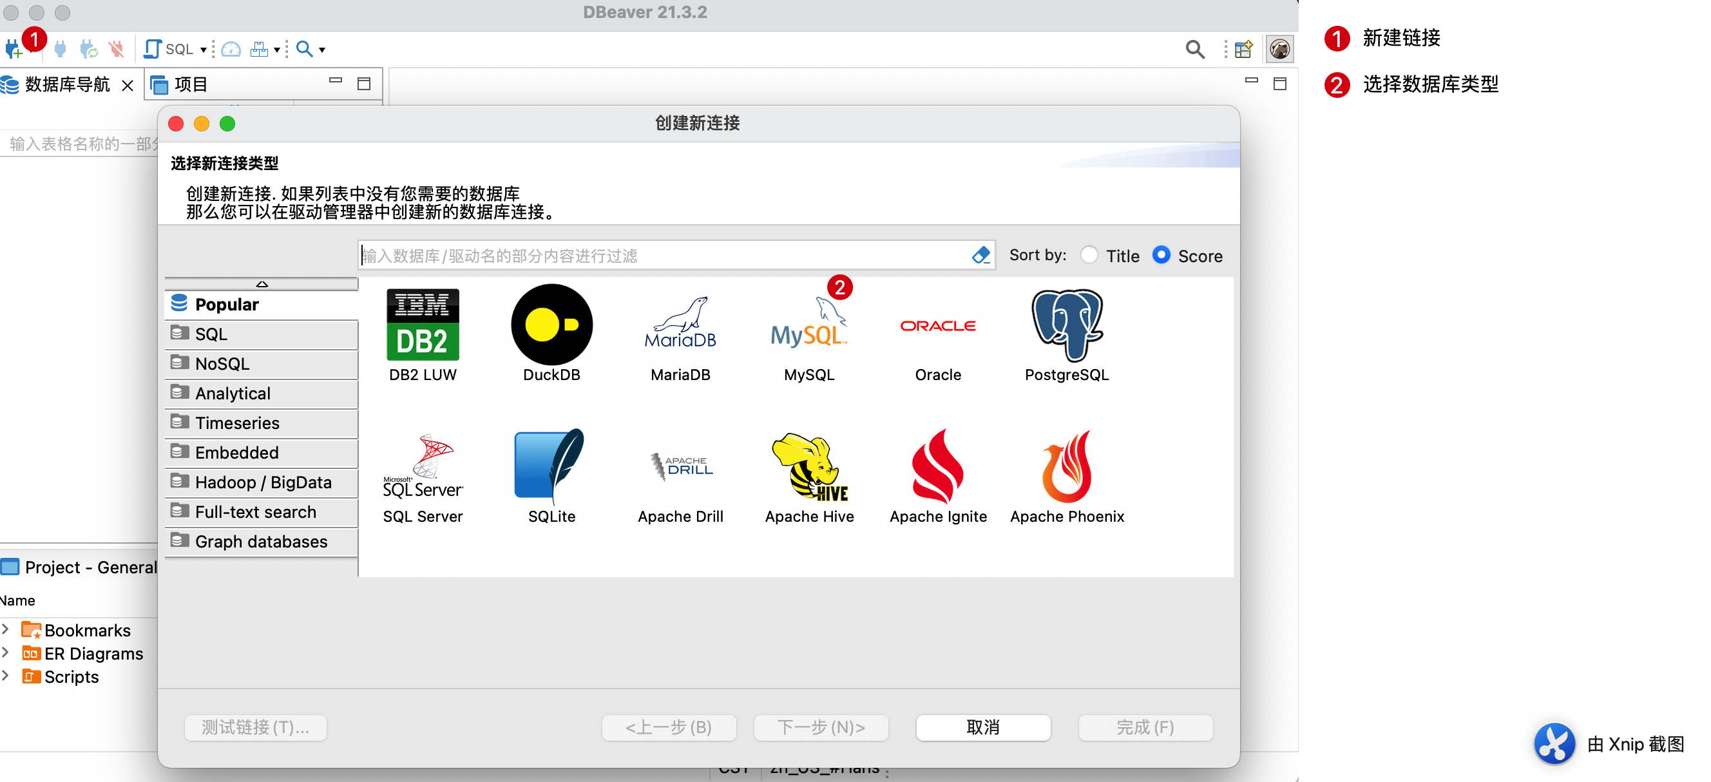1711x782 pixels.
Task: Choose the PostgreSQL elephant icon
Action: [1066, 325]
